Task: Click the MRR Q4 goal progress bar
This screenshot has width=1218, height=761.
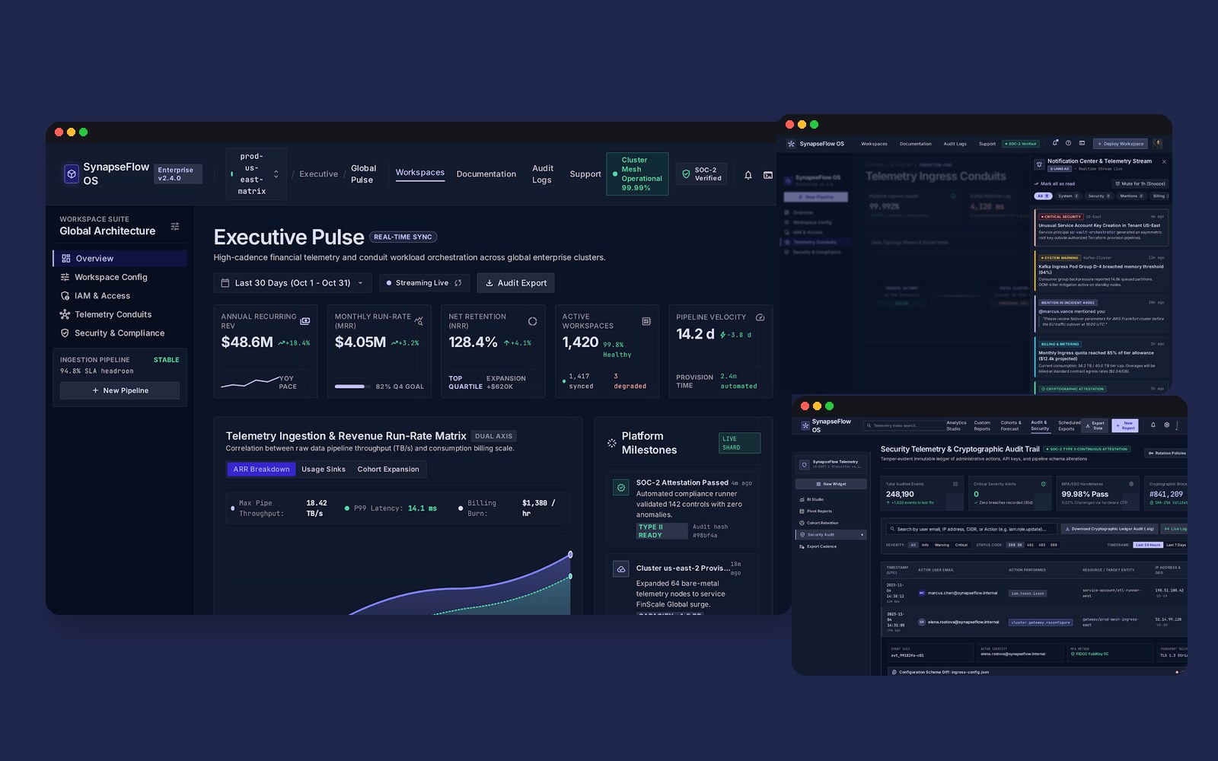Action: (x=352, y=387)
